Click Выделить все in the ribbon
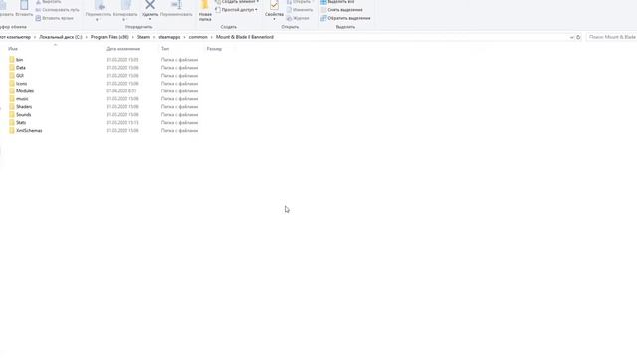This screenshot has width=637, height=358. (337, 2)
